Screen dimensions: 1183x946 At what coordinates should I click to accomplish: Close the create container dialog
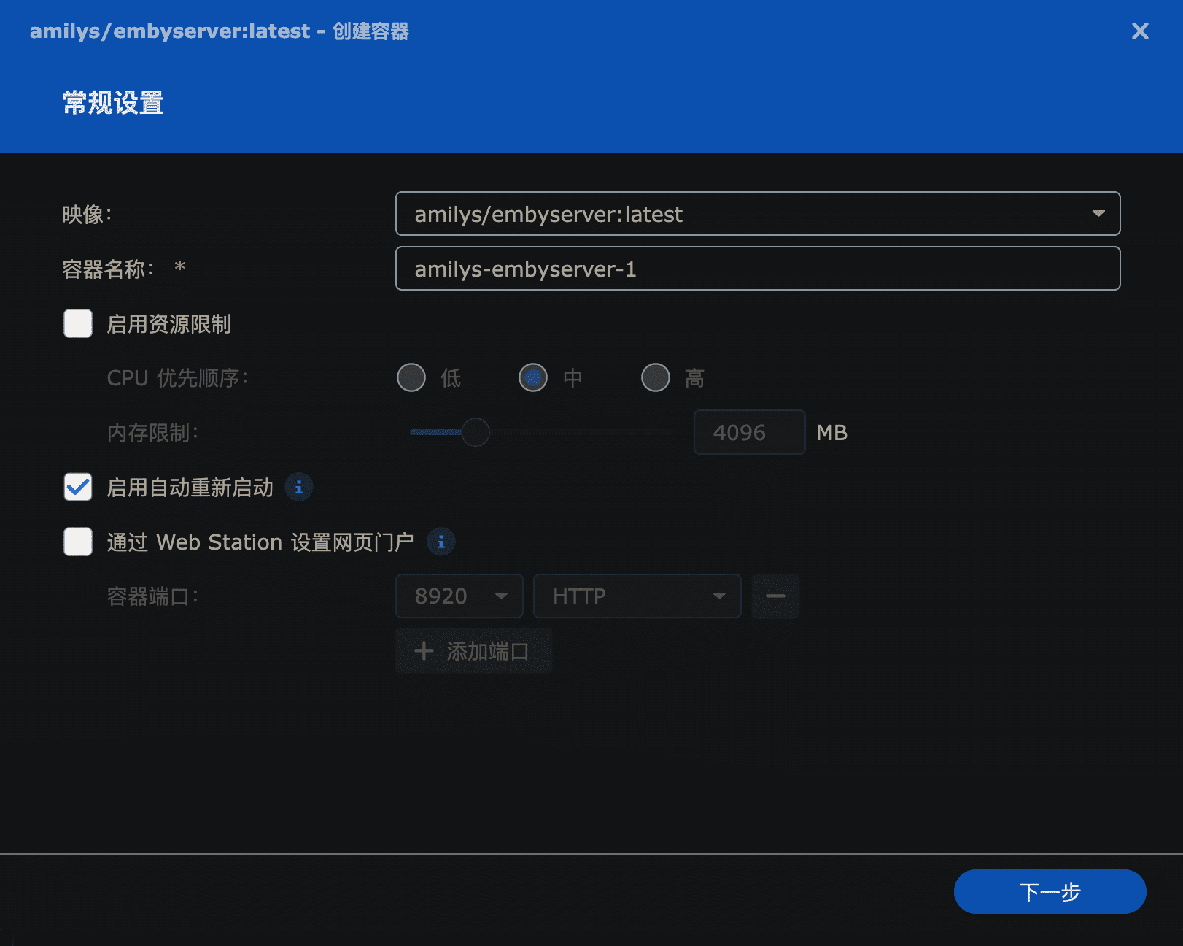(x=1140, y=31)
